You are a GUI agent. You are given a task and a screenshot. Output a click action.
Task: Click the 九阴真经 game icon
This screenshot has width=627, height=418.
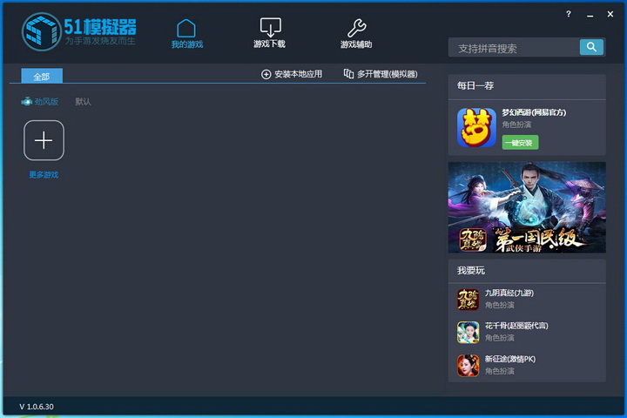pos(468,300)
